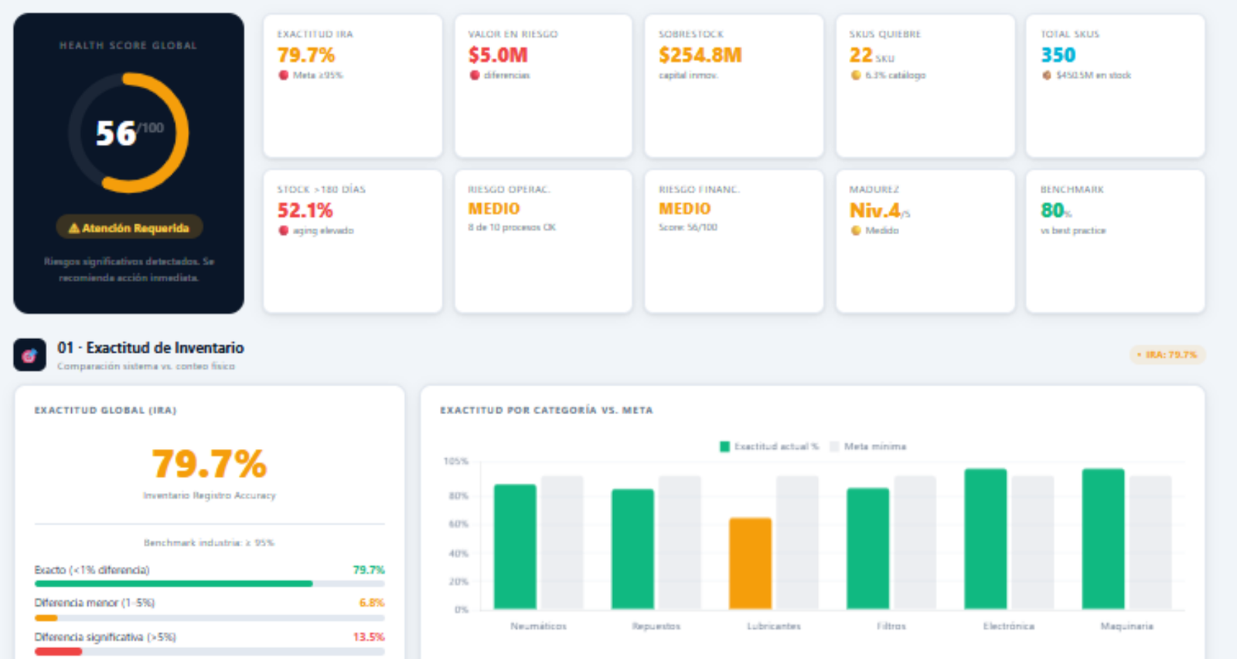Click the Health Score 56/100 gauge

128,133
